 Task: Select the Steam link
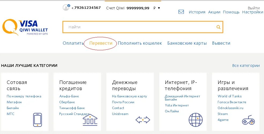pos(222,114)
